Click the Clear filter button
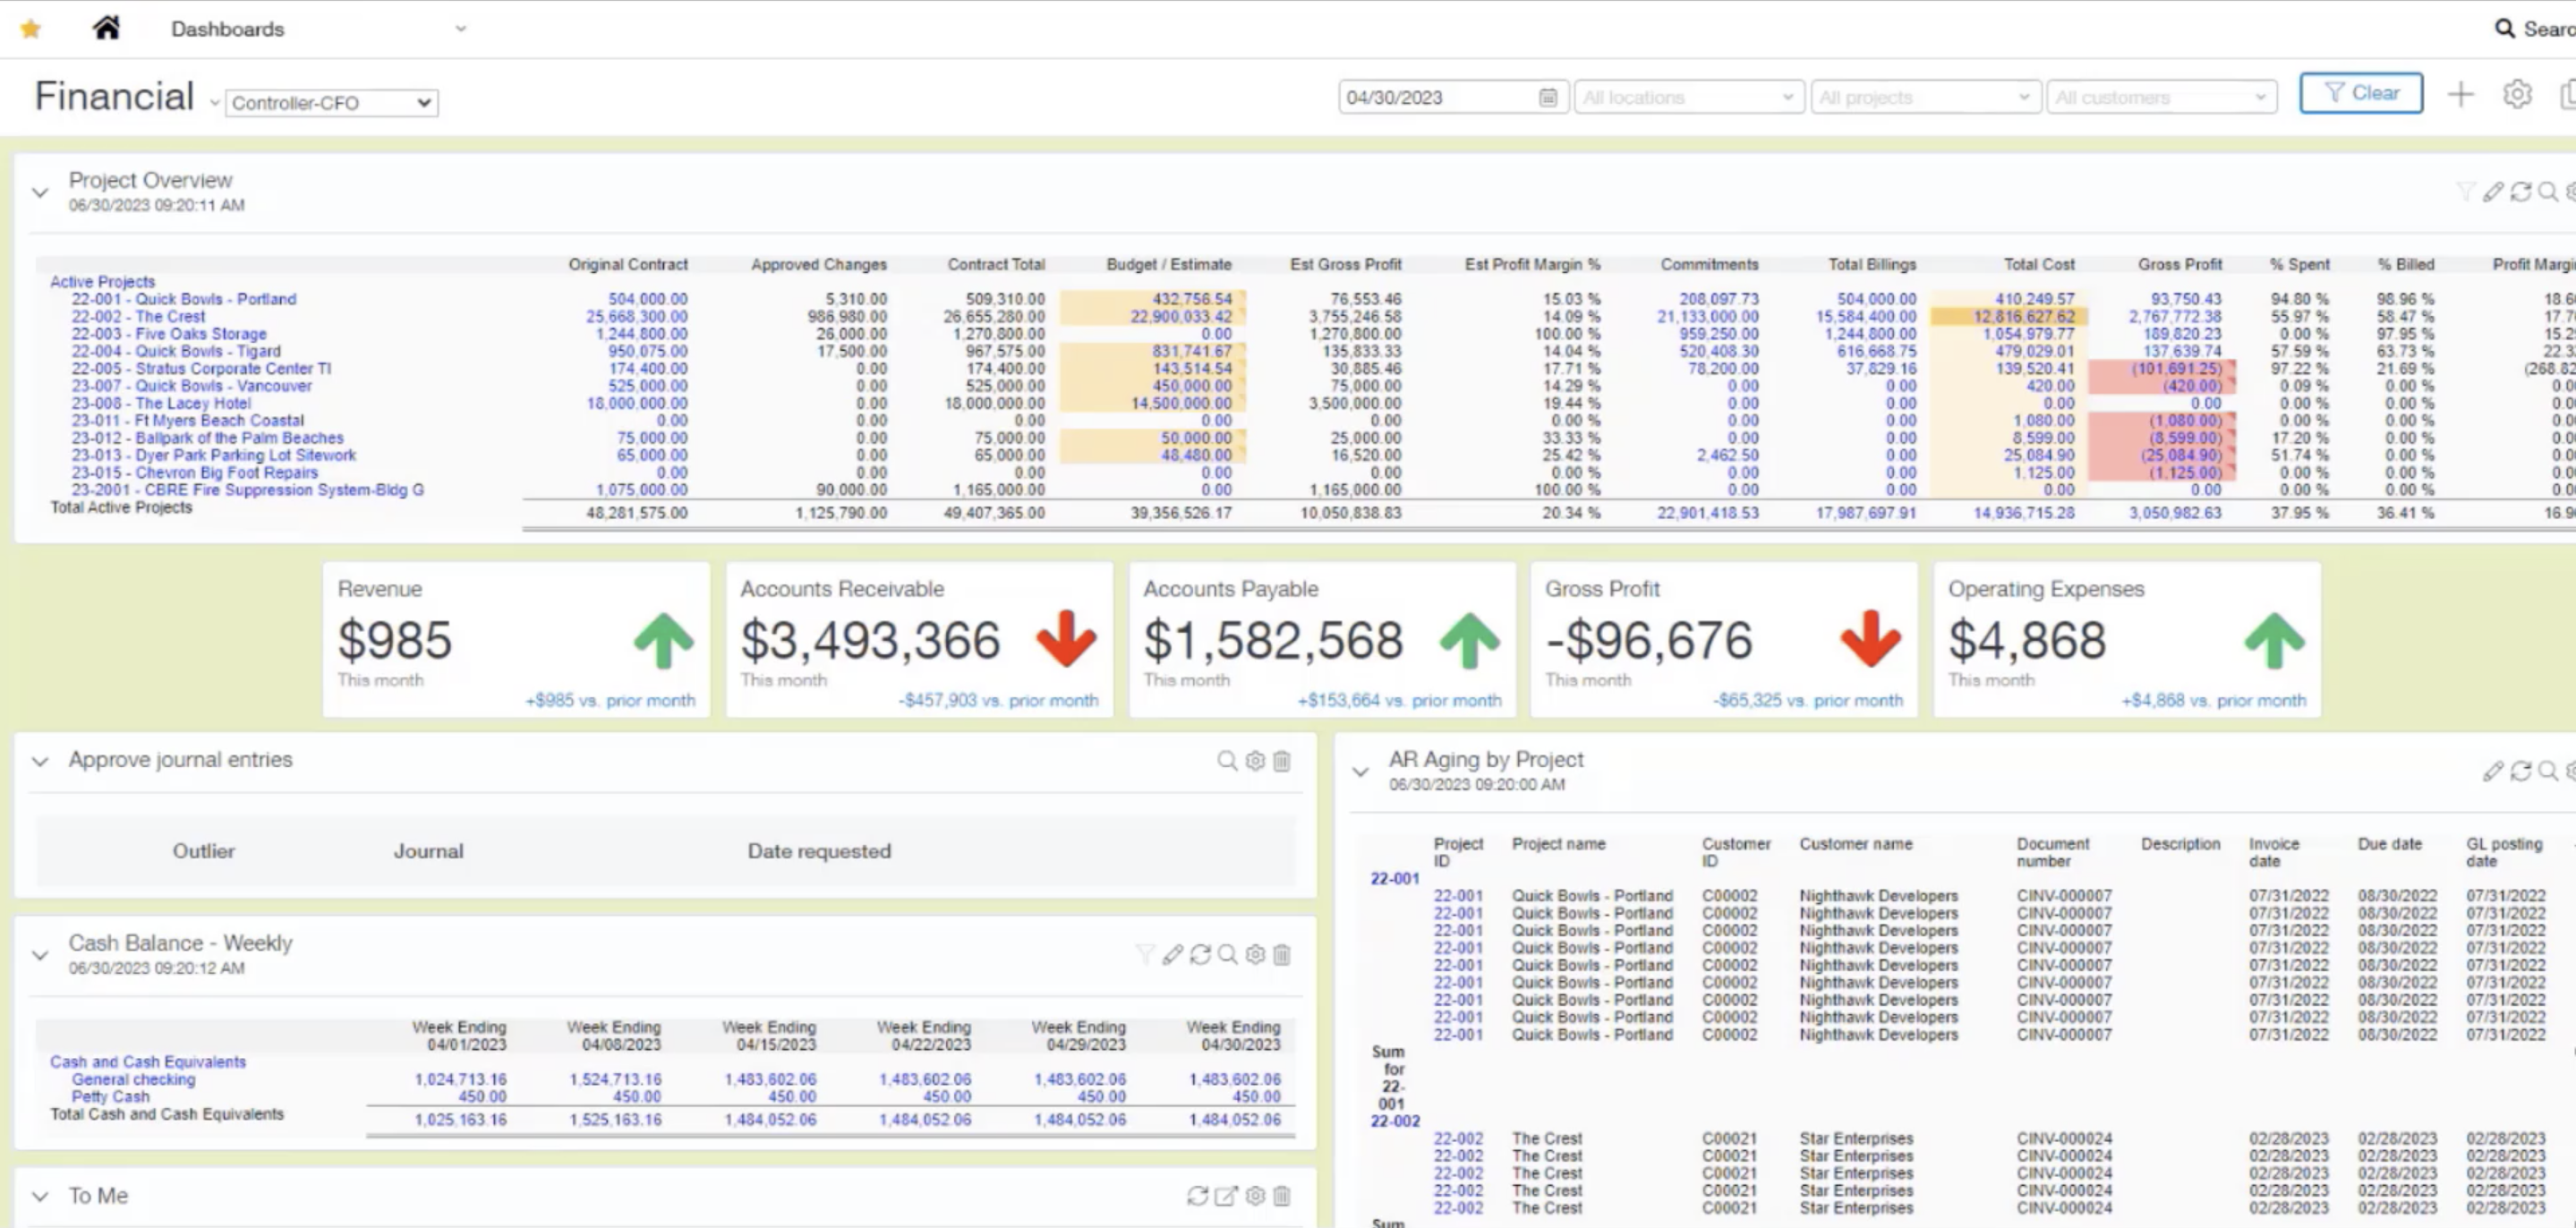 [x=2360, y=93]
